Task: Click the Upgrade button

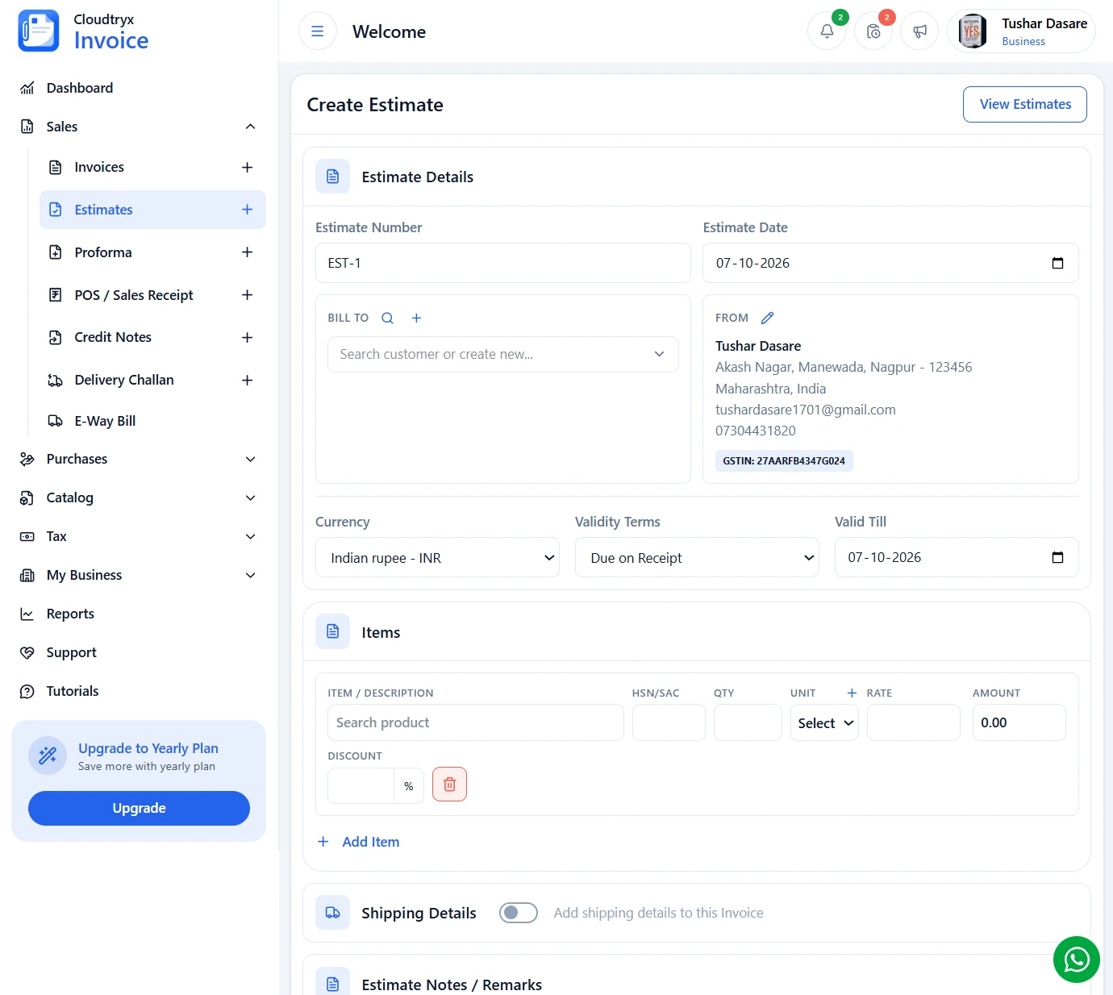Action: [x=139, y=808]
